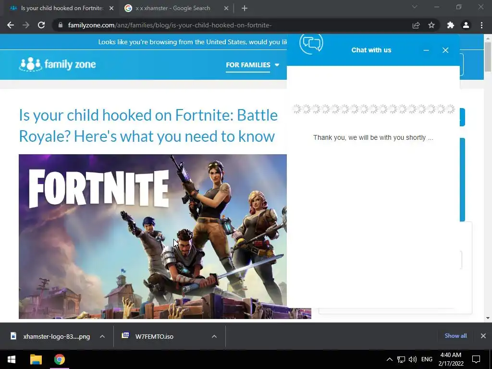The image size is (492, 369).
Task: Open W7FEMTO.iso download options
Action: 214,336
